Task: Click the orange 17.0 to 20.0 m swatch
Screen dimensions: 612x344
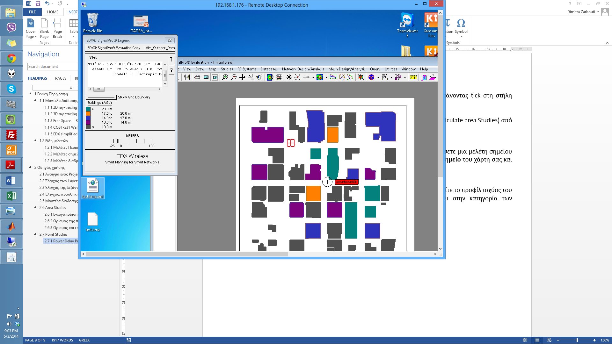Action: pos(88,113)
